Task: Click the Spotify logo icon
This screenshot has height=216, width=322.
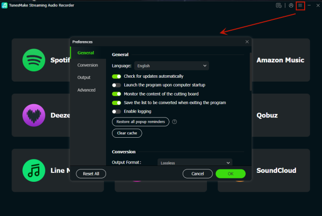Action: pos(34,60)
